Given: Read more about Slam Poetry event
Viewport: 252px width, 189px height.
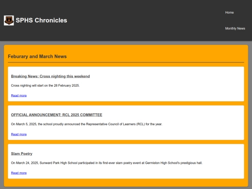Looking at the screenshot, I should [x=19, y=173].
